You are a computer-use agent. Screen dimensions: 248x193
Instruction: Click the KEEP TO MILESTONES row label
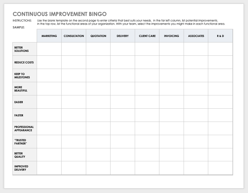(x=22, y=76)
